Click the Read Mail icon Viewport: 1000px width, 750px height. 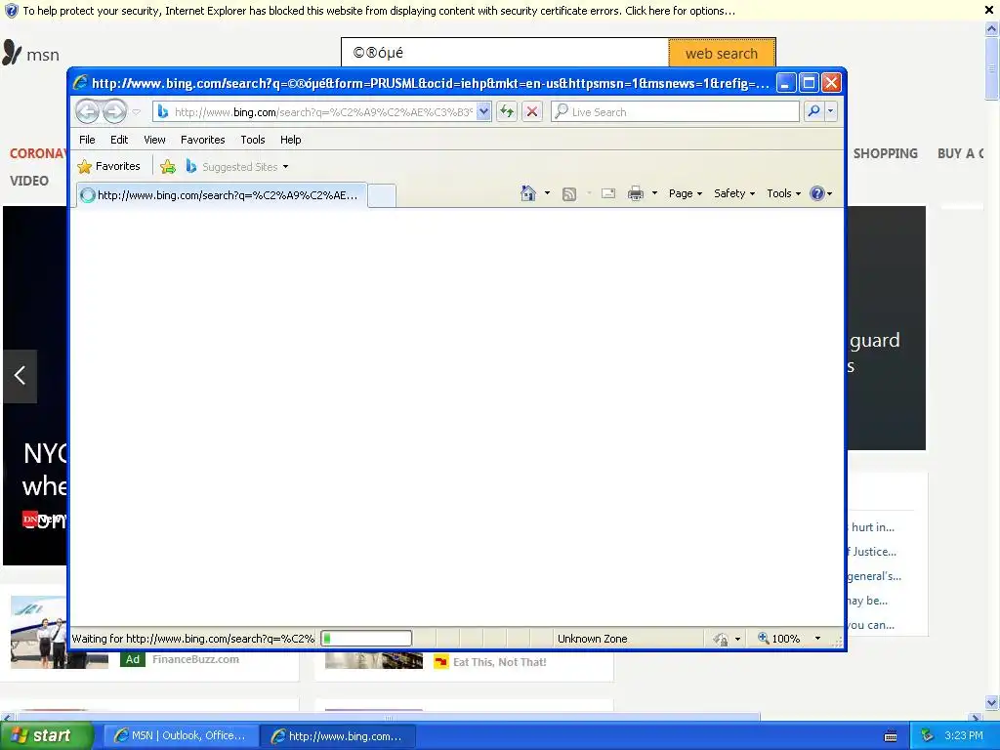coord(608,194)
